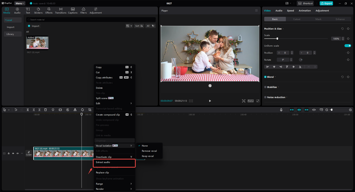Image resolution: width=355 pixels, height=192 pixels.
Task: Open the Library sidebar item
Action: [13, 34]
